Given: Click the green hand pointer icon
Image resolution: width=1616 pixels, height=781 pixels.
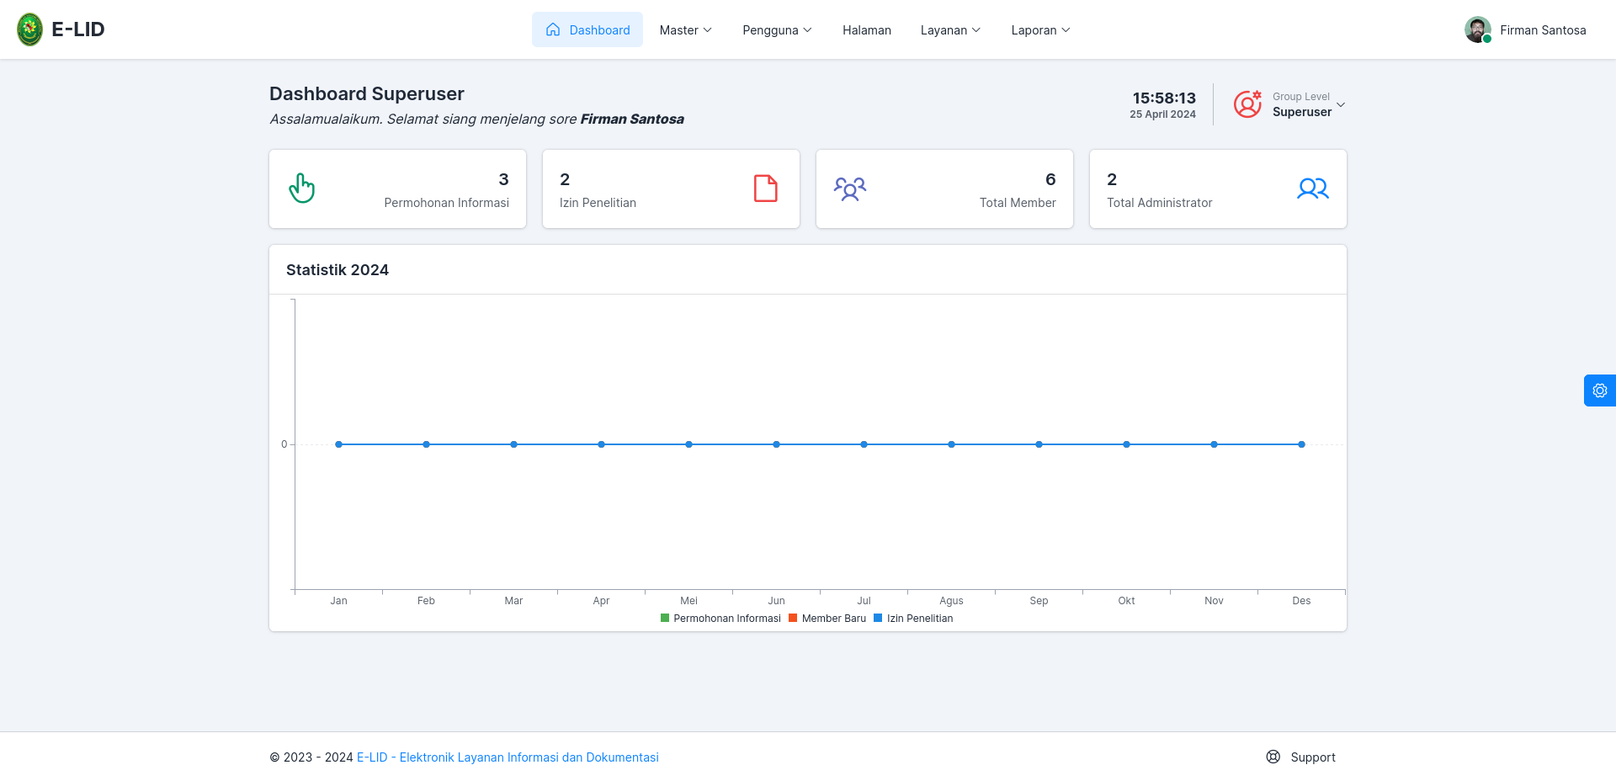Looking at the screenshot, I should tap(302, 189).
